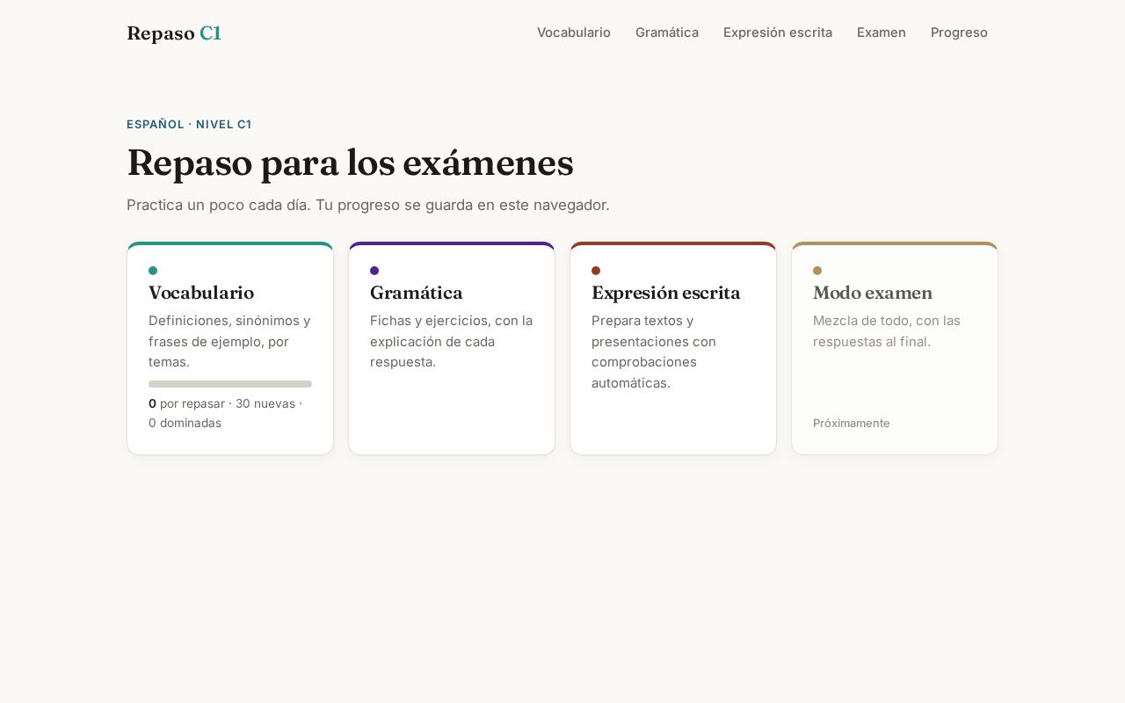Go to Gramática in the top navigation
1125x703 pixels.
[667, 33]
